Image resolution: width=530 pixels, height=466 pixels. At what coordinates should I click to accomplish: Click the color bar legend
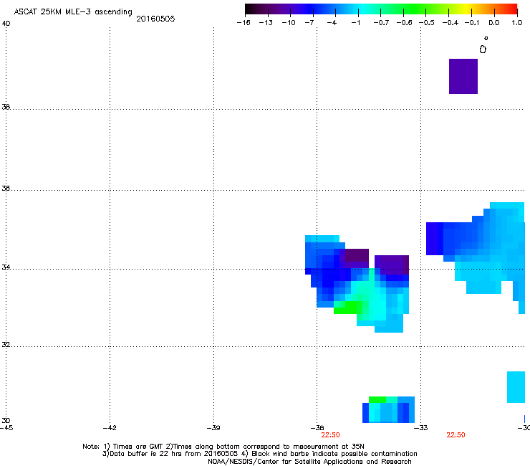pyautogui.click(x=381, y=9)
